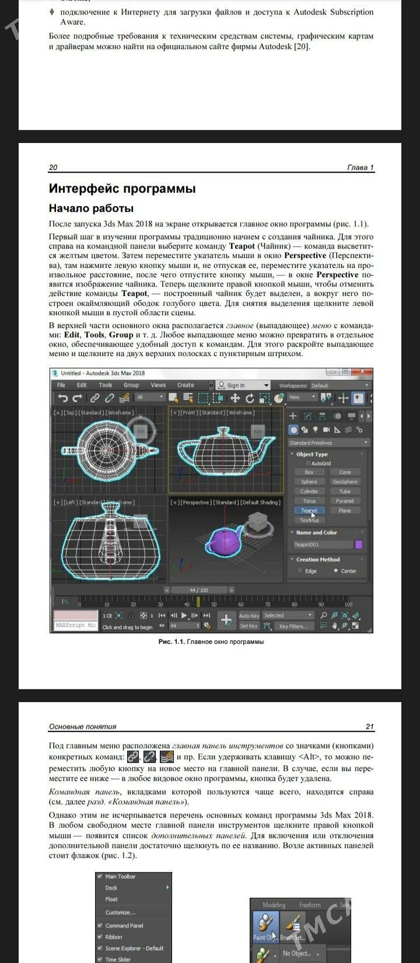Open the Standard Primitives dropdown
Viewport: 420px width, 963px height.
coord(329,443)
